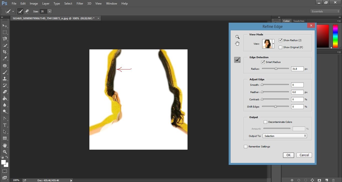
Task: Toggle the Smart Radius checkbox
Action: [x=263, y=62]
